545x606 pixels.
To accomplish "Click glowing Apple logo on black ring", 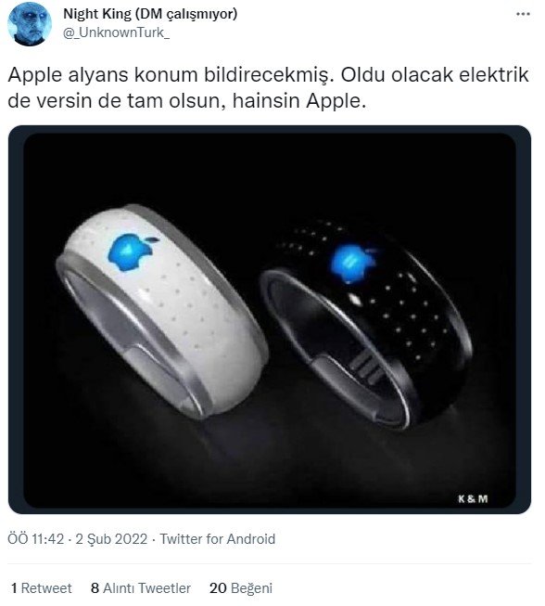I will point(353,264).
